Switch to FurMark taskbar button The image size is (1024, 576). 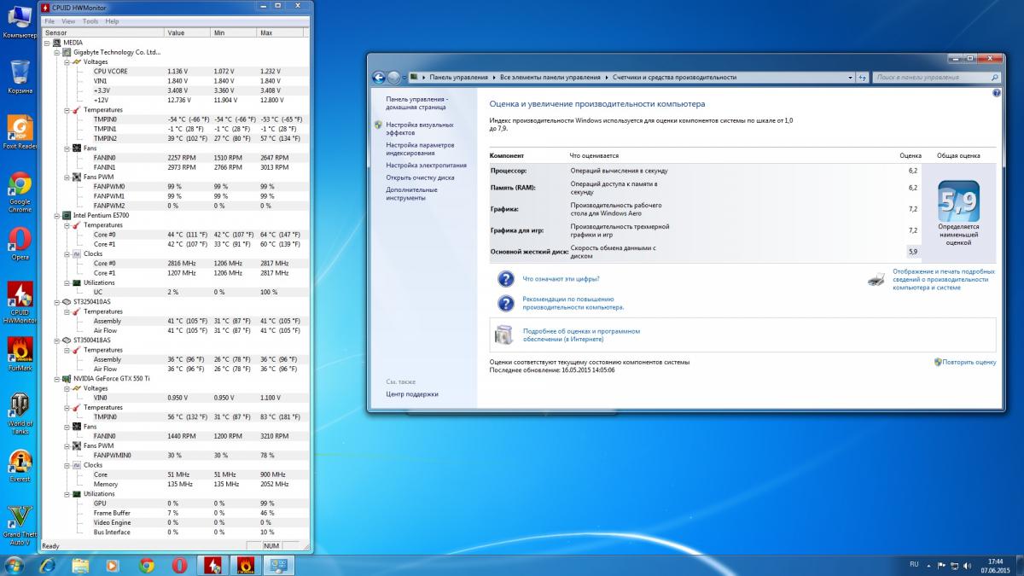tap(246, 565)
